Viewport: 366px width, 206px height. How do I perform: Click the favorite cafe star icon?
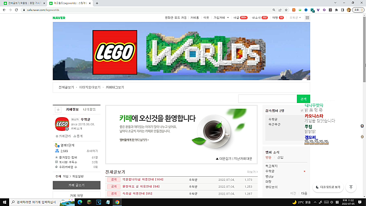point(58,109)
